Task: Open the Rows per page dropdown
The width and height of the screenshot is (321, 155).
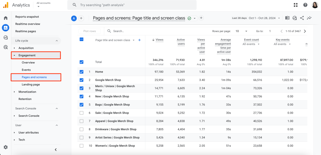Action: point(241,31)
